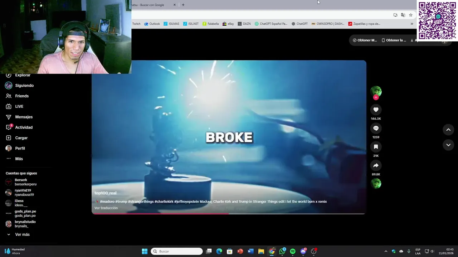Image resolution: width=458 pixels, height=257 pixels.
Task: Open Perfil in the sidebar
Action: click(x=15, y=148)
